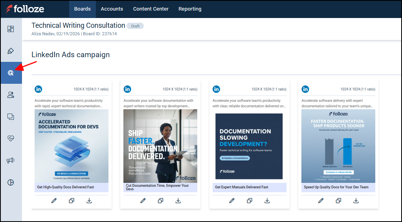Open the Accounts menu item
The height and width of the screenshot is (222, 402).
[x=112, y=9]
